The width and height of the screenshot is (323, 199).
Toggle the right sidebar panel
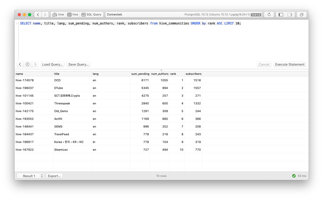point(290,15)
